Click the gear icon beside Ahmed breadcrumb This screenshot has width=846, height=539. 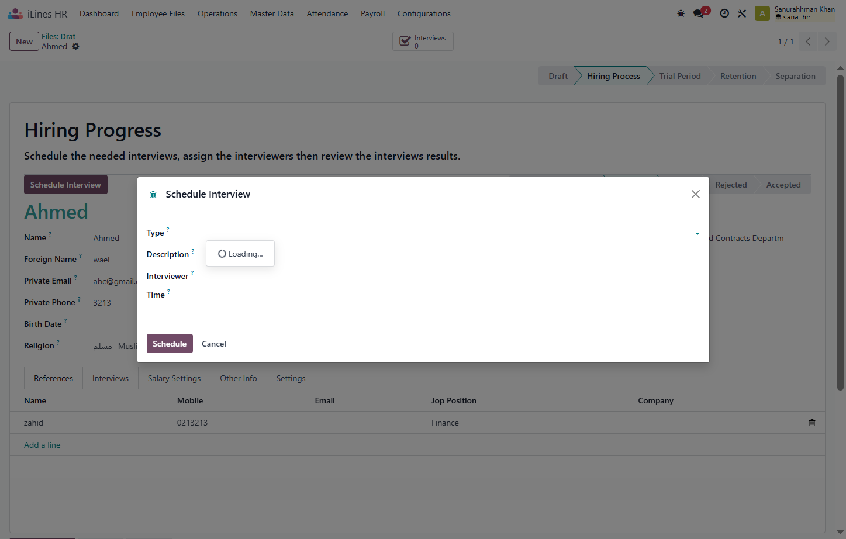point(75,46)
